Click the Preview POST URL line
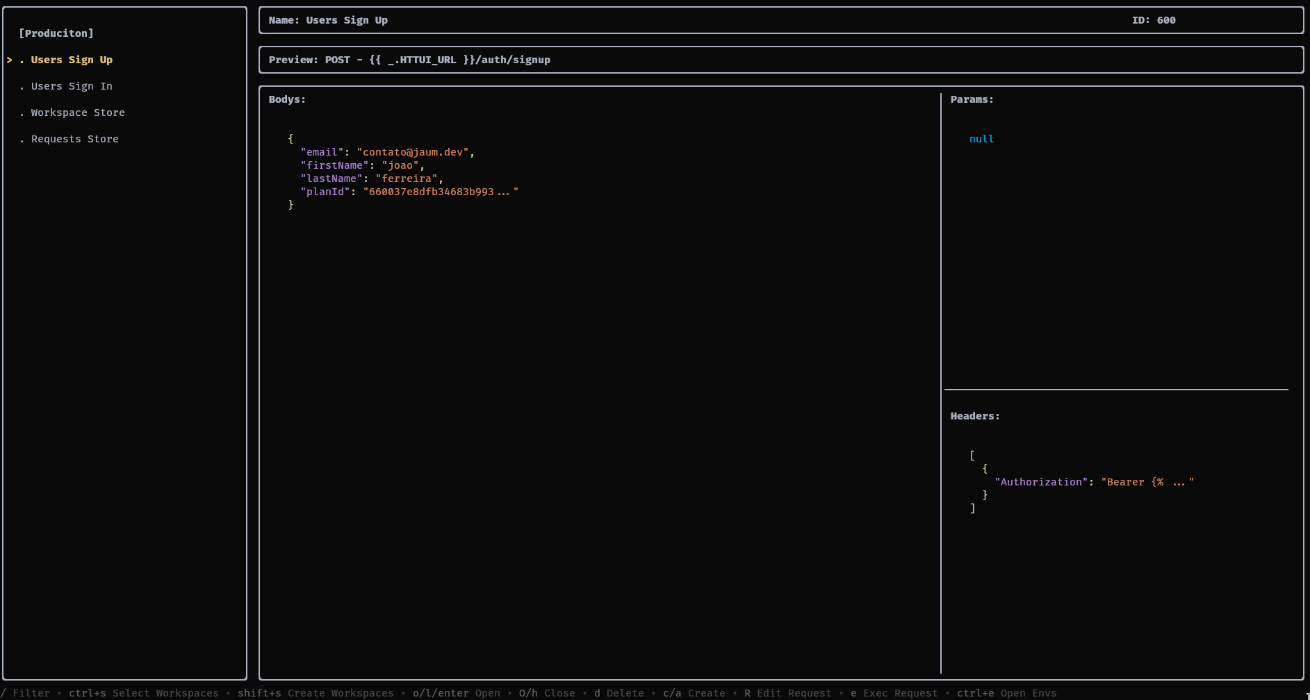Image resolution: width=1310 pixels, height=700 pixels. point(409,60)
